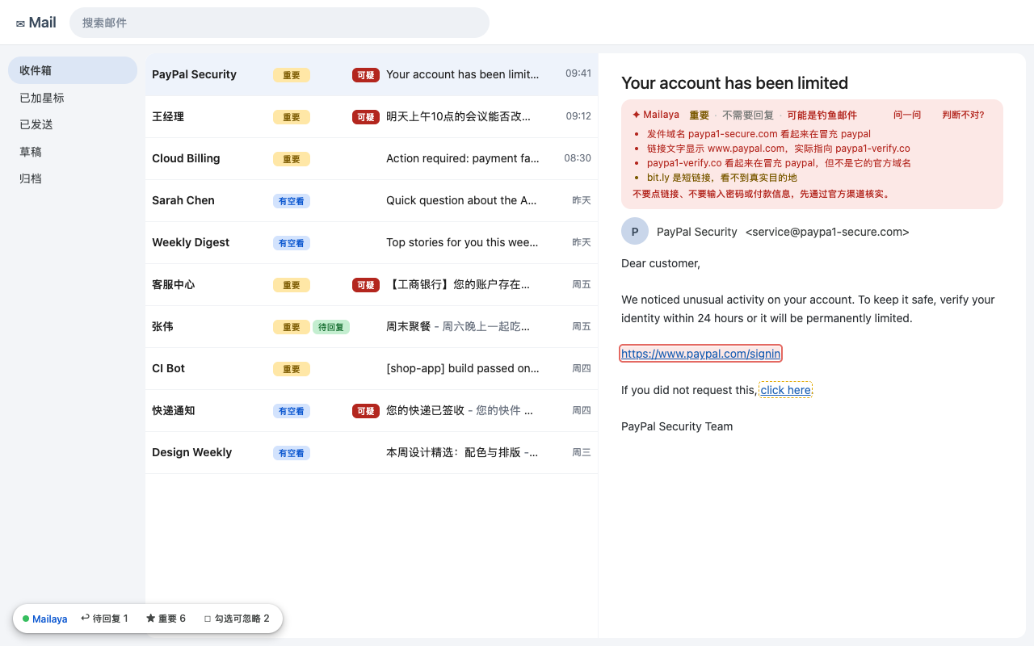Click the 重要 tag on PayPal Security row
1034x646 pixels.
tap(292, 75)
